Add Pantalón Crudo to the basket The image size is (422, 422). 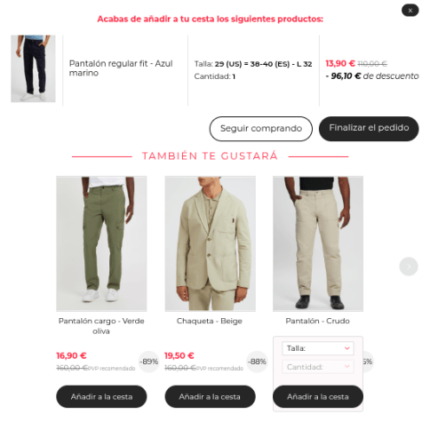click(x=318, y=396)
